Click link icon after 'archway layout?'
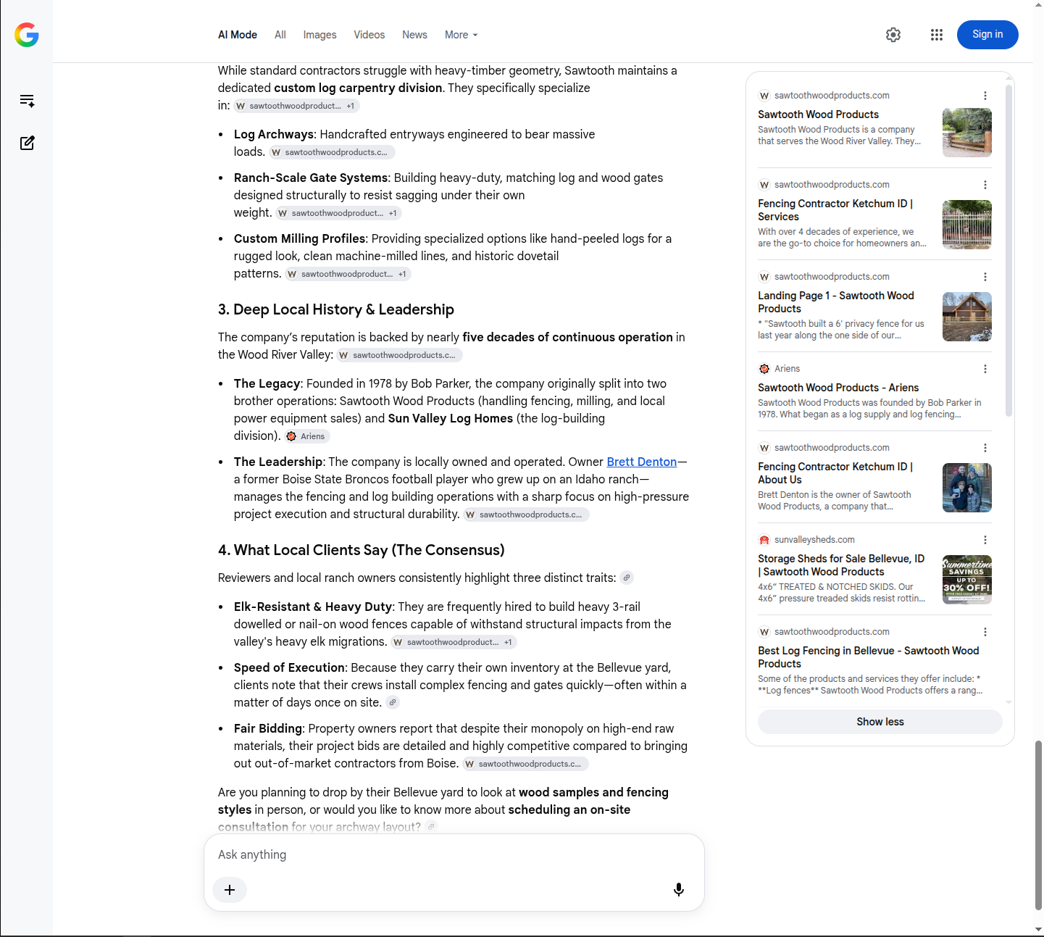Viewport: 1044px width, 937px height. (432, 827)
